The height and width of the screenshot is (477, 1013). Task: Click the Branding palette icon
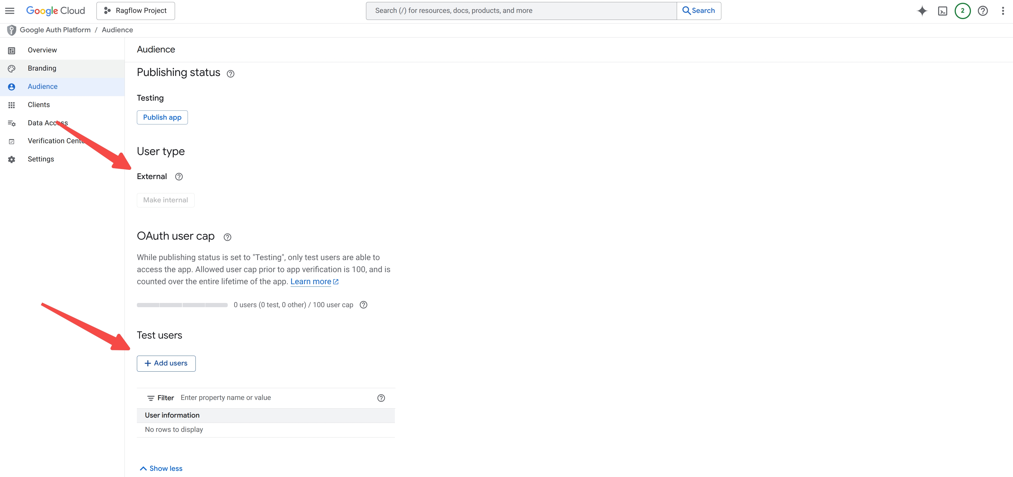[x=11, y=69]
